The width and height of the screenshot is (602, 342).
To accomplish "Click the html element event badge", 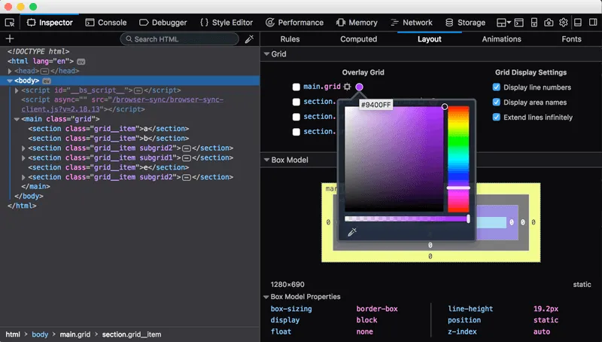I will click(81, 62).
